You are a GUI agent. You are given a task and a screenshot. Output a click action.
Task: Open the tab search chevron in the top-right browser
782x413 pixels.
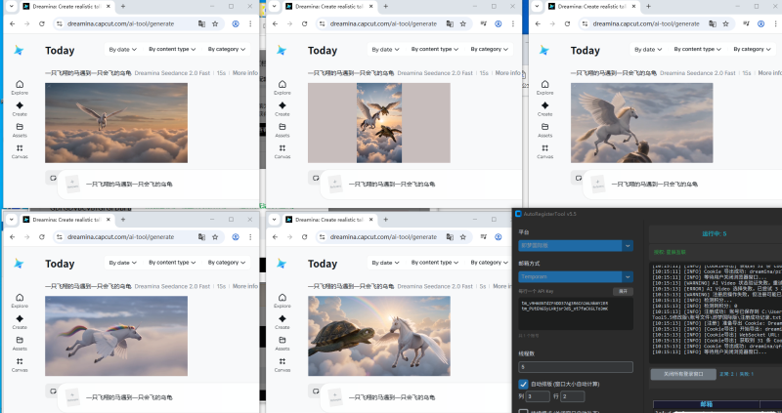(537, 7)
